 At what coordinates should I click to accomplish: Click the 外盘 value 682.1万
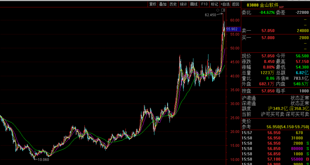(x=267, y=84)
